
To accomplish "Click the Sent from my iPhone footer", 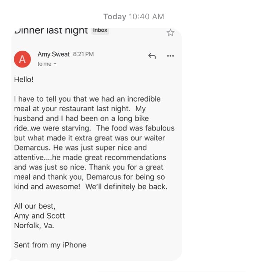I will (x=50, y=245).
